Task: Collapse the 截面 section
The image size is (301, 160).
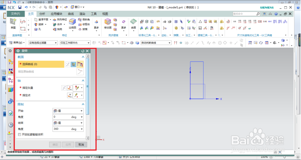Action: point(83,57)
